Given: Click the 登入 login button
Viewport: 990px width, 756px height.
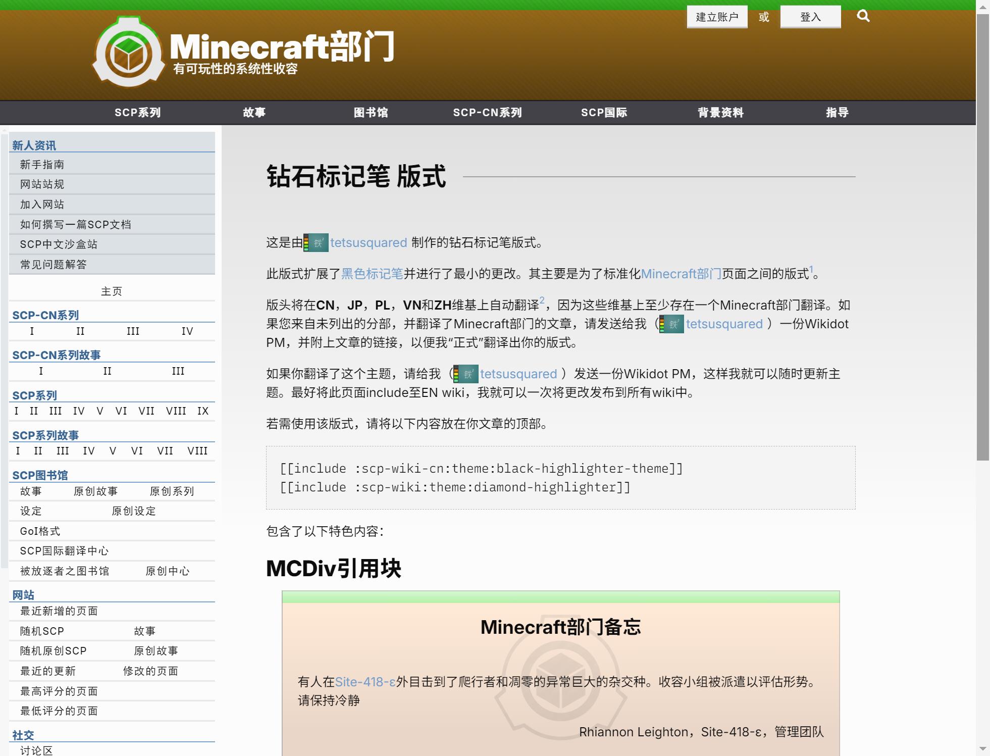Looking at the screenshot, I should tap(810, 17).
